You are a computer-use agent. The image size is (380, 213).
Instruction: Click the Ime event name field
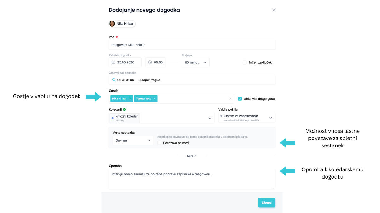pyautogui.click(x=192, y=45)
